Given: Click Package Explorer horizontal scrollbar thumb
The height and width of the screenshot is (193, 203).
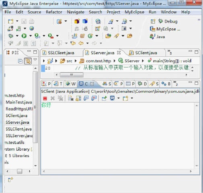Looking at the screenshot, I should [x=20, y=171].
